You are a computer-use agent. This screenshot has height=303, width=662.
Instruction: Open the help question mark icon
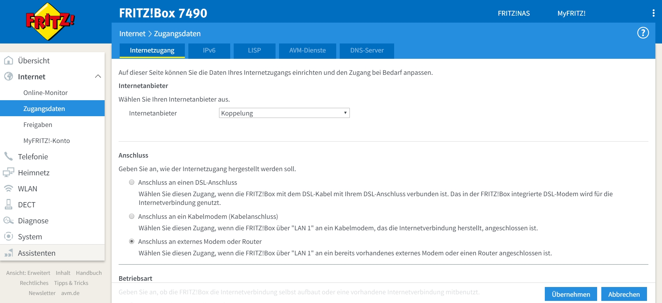pos(643,33)
